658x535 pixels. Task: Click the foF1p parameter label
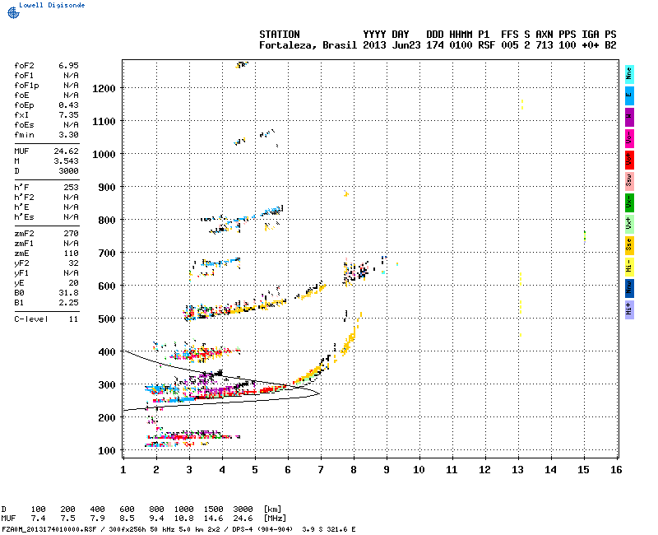26,86
